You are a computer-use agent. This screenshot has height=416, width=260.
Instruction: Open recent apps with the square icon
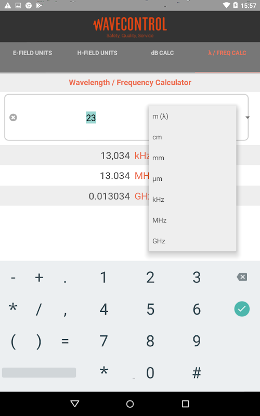pos(185,404)
